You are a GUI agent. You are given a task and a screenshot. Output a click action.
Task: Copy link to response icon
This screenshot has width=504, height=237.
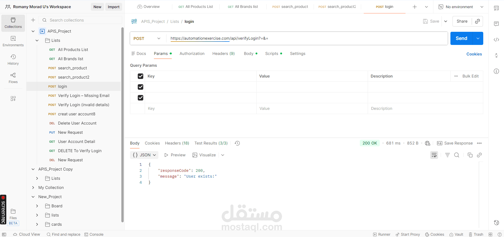coord(479,155)
